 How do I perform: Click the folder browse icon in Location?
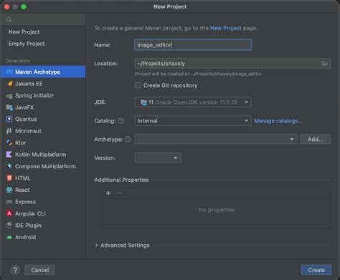(x=324, y=64)
